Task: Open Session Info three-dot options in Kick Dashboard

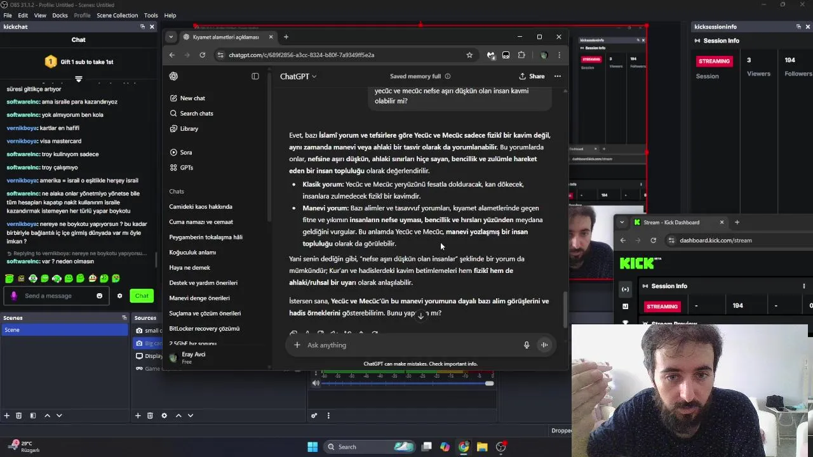Action: coord(803,286)
